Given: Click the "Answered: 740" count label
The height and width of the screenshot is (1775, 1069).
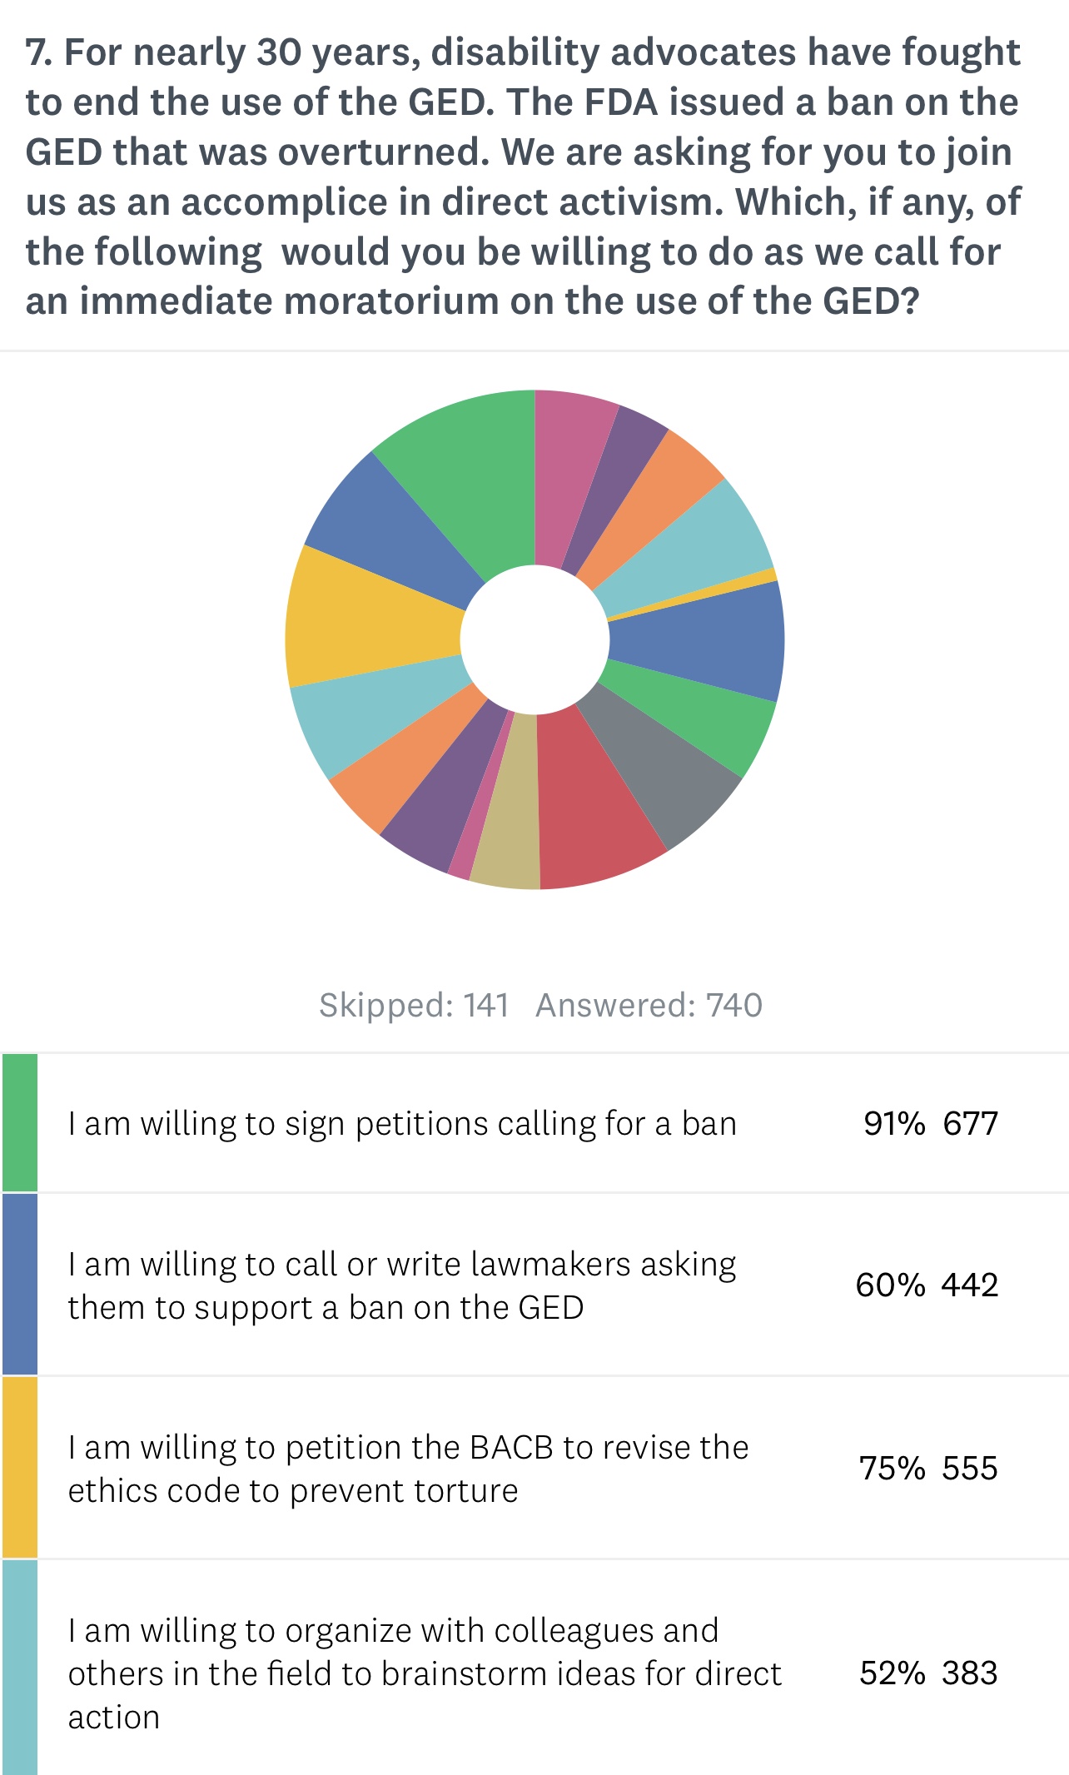Looking at the screenshot, I should (649, 1005).
